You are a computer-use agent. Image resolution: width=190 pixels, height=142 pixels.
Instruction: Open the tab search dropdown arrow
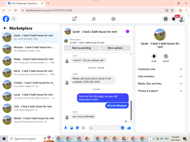(3, 3)
